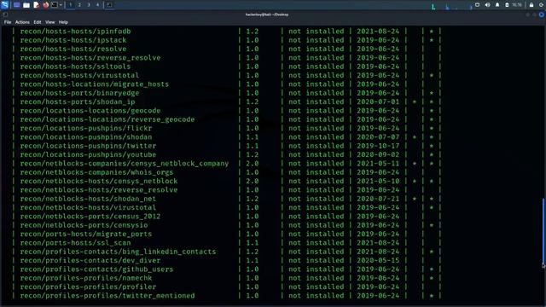Viewport: 546px width, 307px height.
Task: Open the Actions menu
Action: point(22,22)
